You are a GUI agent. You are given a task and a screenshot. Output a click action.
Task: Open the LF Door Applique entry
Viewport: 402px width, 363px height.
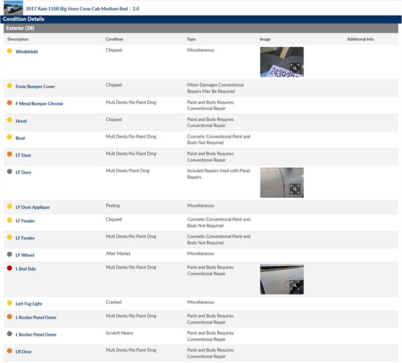click(x=33, y=208)
